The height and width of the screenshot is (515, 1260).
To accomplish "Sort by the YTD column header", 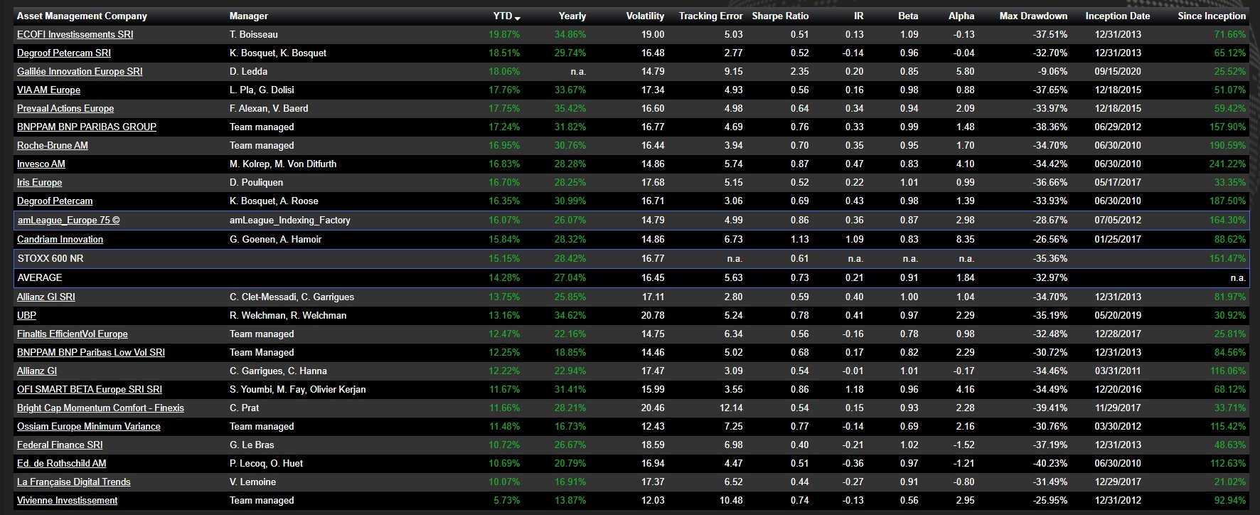I will [506, 16].
